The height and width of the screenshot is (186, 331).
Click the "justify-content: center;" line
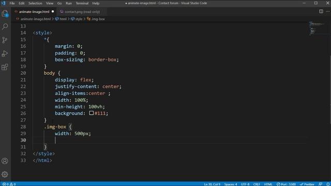[x=88, y=87]
